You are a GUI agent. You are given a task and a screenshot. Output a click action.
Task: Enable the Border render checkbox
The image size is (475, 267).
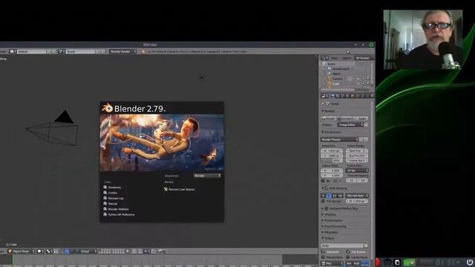point(323,180)
